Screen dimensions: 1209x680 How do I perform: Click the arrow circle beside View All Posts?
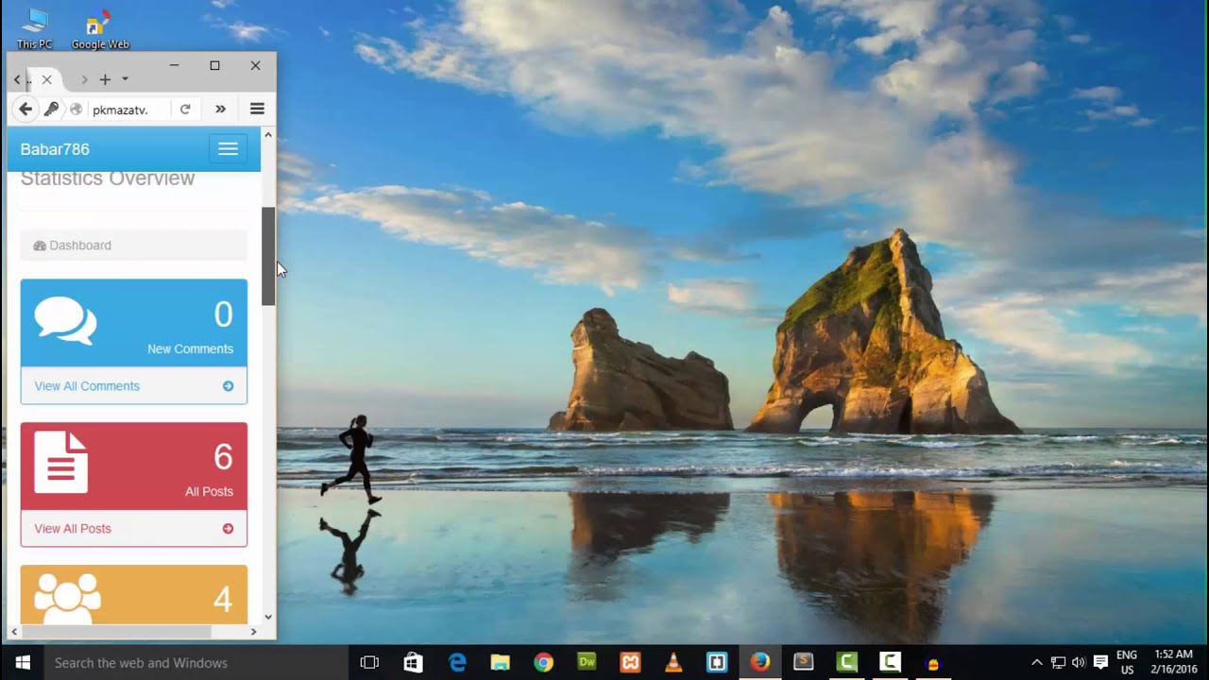(228, 529)
